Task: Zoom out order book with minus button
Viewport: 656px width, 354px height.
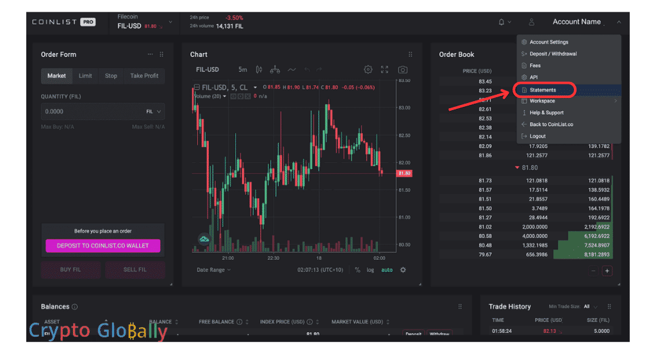Action: [x=593, y=271]
